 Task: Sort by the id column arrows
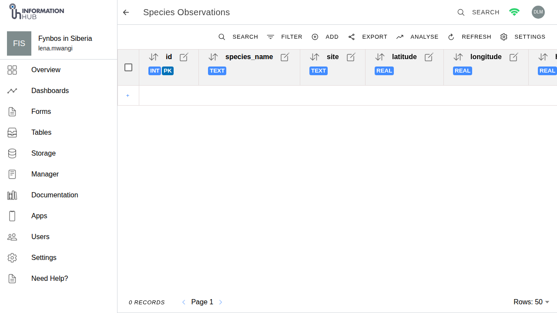pyautogui.click(x=154, y=57)
